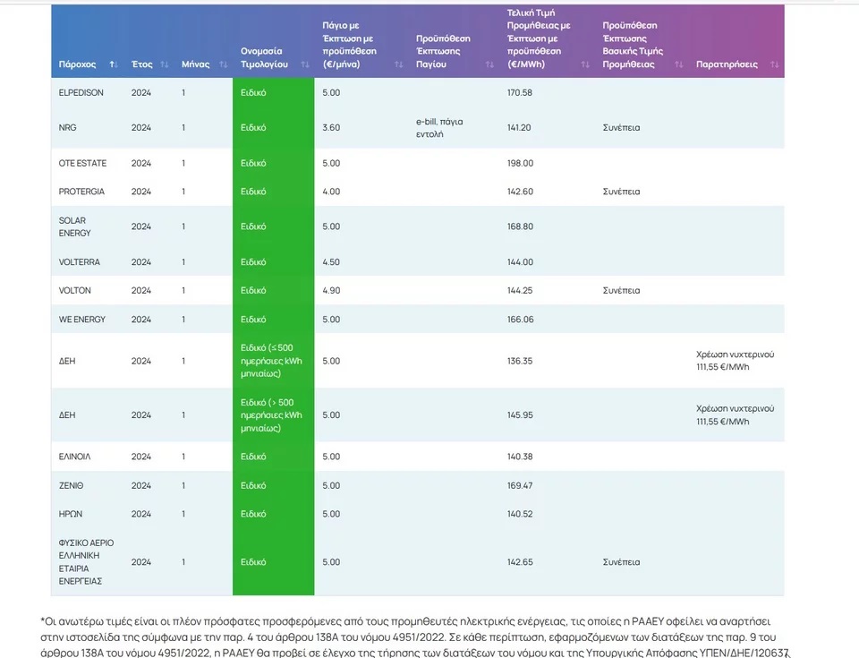This screenshot has height=658, width=859.
Task: Click sort icon for Πάγιο με Έκπτωση column
Action: (398, 64)
